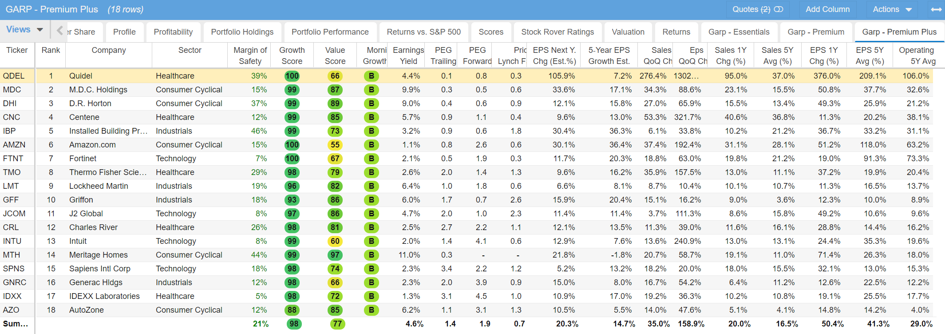Viewport: 945px width, 334px height.
Task: Click D.R. Horton value score 89 badge
Action: tap(335, 103)
